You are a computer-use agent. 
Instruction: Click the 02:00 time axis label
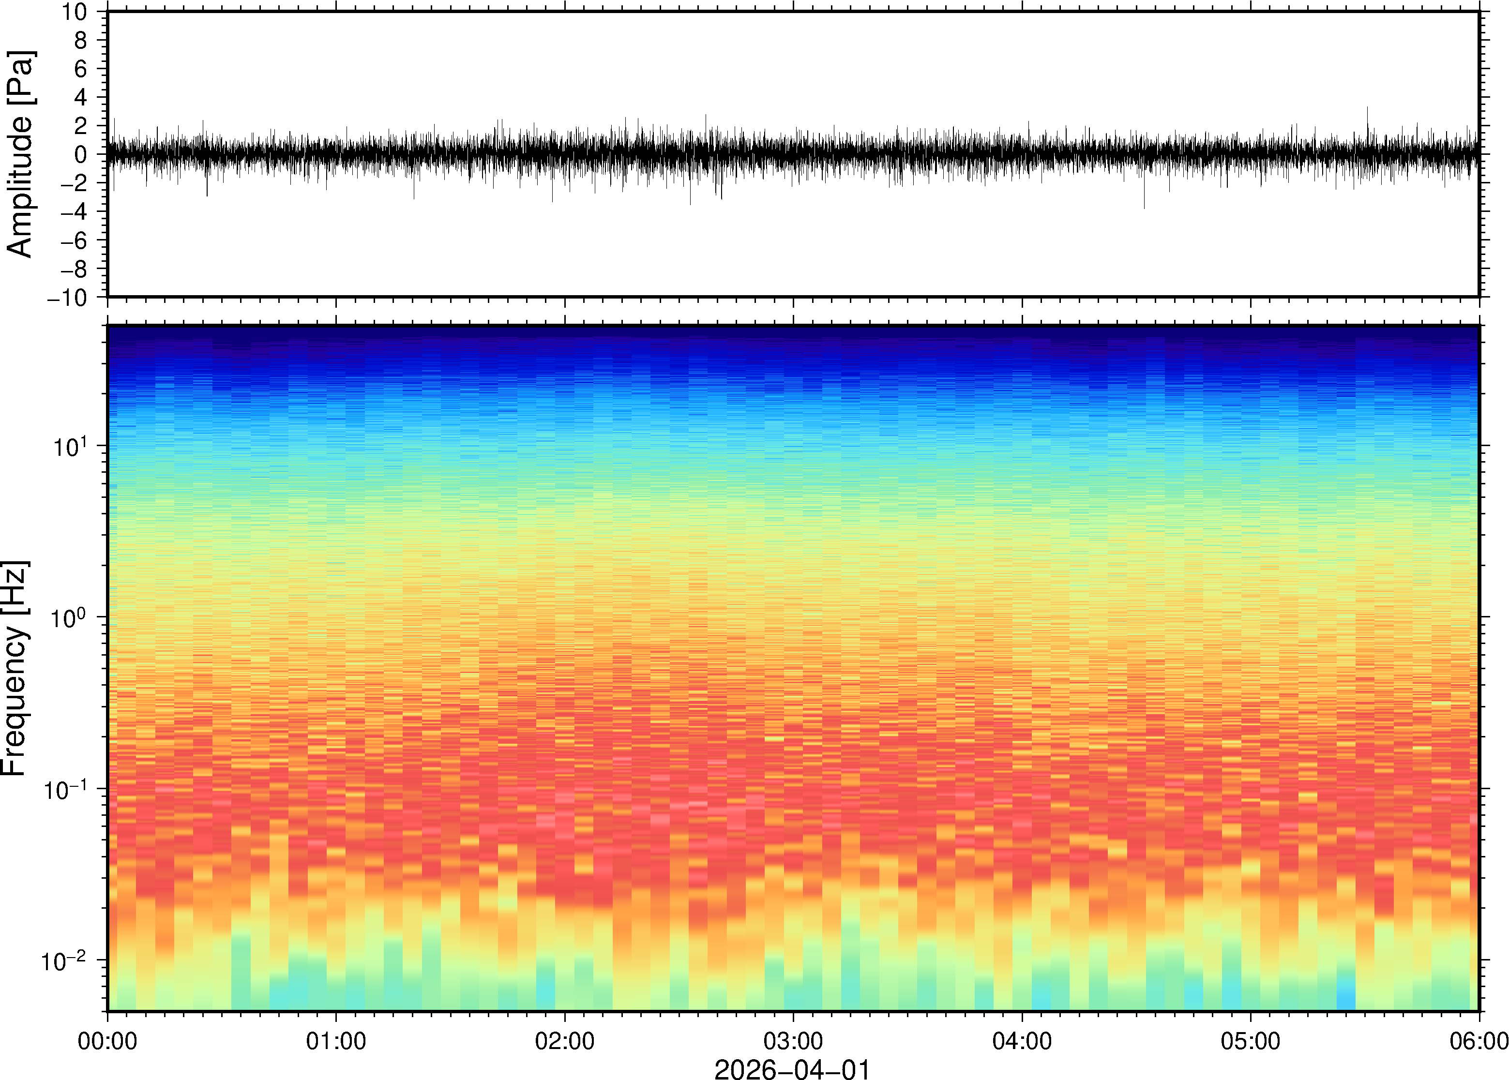coord(565,1041)
